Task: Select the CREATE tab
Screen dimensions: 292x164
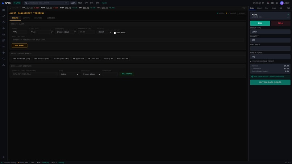Action: (15, 18)
